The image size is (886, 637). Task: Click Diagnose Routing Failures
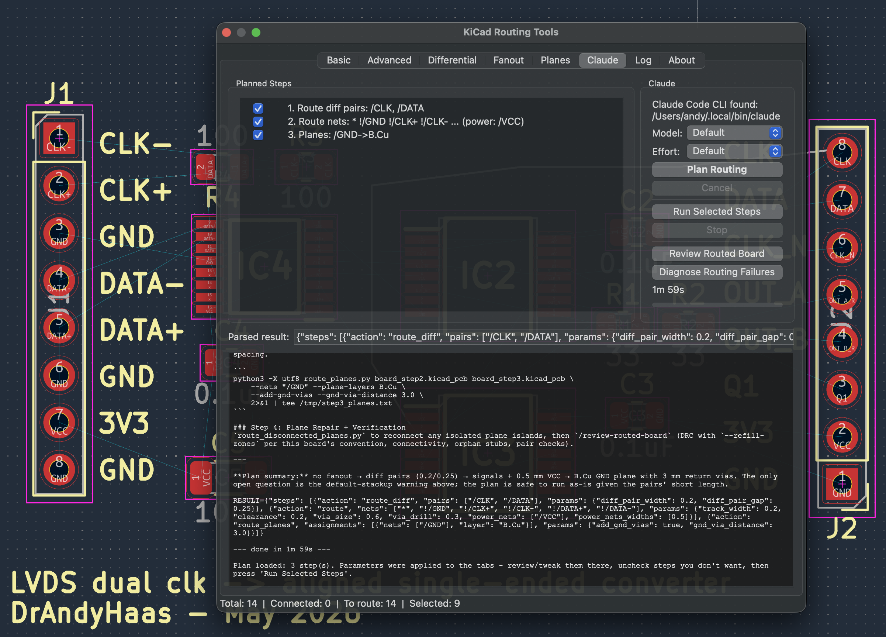[x=717, y=272]
